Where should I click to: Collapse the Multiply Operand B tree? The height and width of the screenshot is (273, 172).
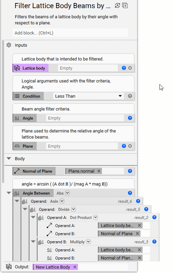coord(33,242)
